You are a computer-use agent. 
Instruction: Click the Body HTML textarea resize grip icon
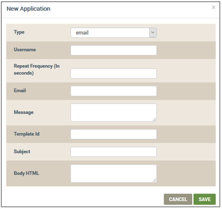click(154, 180)
